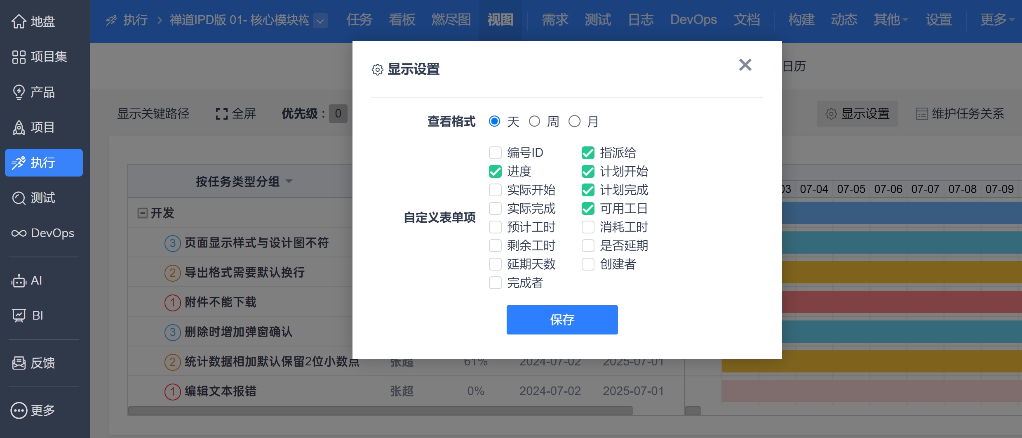The width and height of the screenshot is (1022, 438).
Task: Switch to the 看板 tab
Action: (x=401, y=20)
